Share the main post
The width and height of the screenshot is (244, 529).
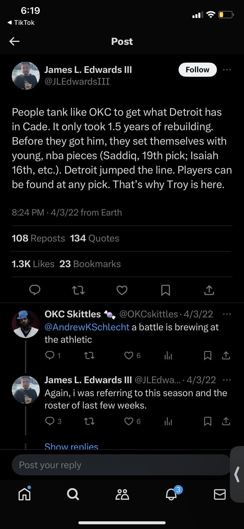pos(209,290)
